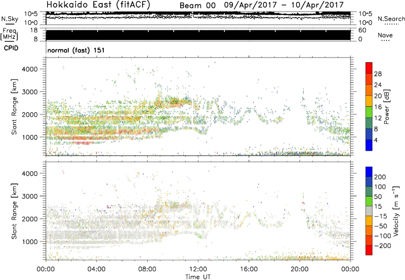Click the 'Power [dB]' color bar title
The height and width of the screenshot is (280, 405).
(386, 107)
